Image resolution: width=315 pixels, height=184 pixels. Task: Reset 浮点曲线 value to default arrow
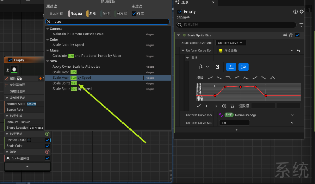(299, 51)
